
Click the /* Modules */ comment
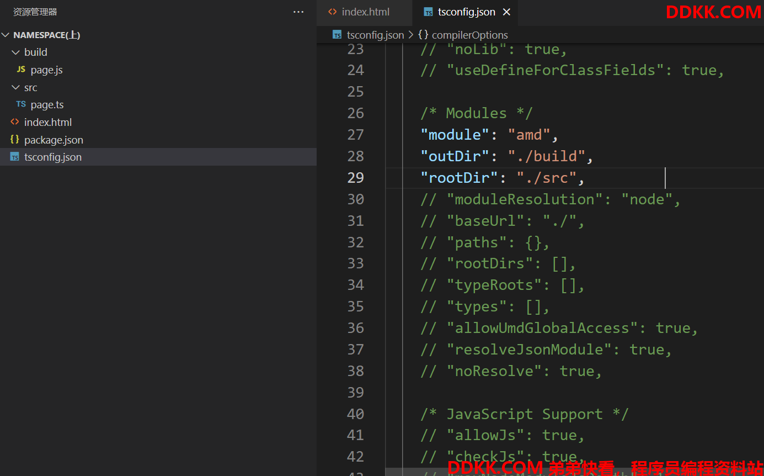(x=476, y=113)
